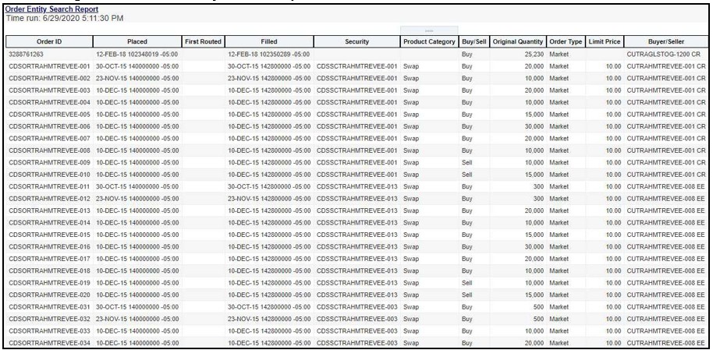The width and height of the screenshot is (713, 350).
Task: Click the First Routed column header
Action: coord(204,42)
